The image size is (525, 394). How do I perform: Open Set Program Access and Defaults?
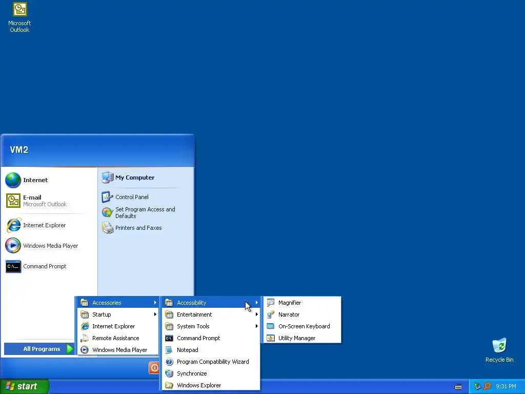pos(146,212)
